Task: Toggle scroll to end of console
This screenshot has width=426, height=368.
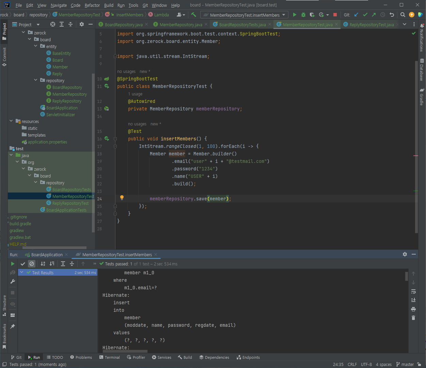Action: click(x=413, y=300)
